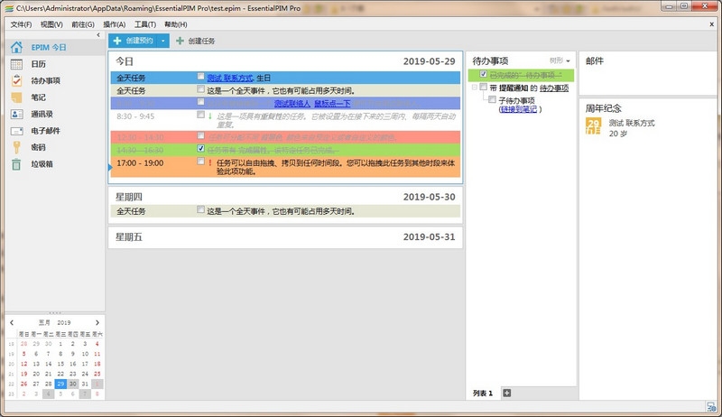
Task: Open the 文件(F) menu
Action: tap(21, 24)
